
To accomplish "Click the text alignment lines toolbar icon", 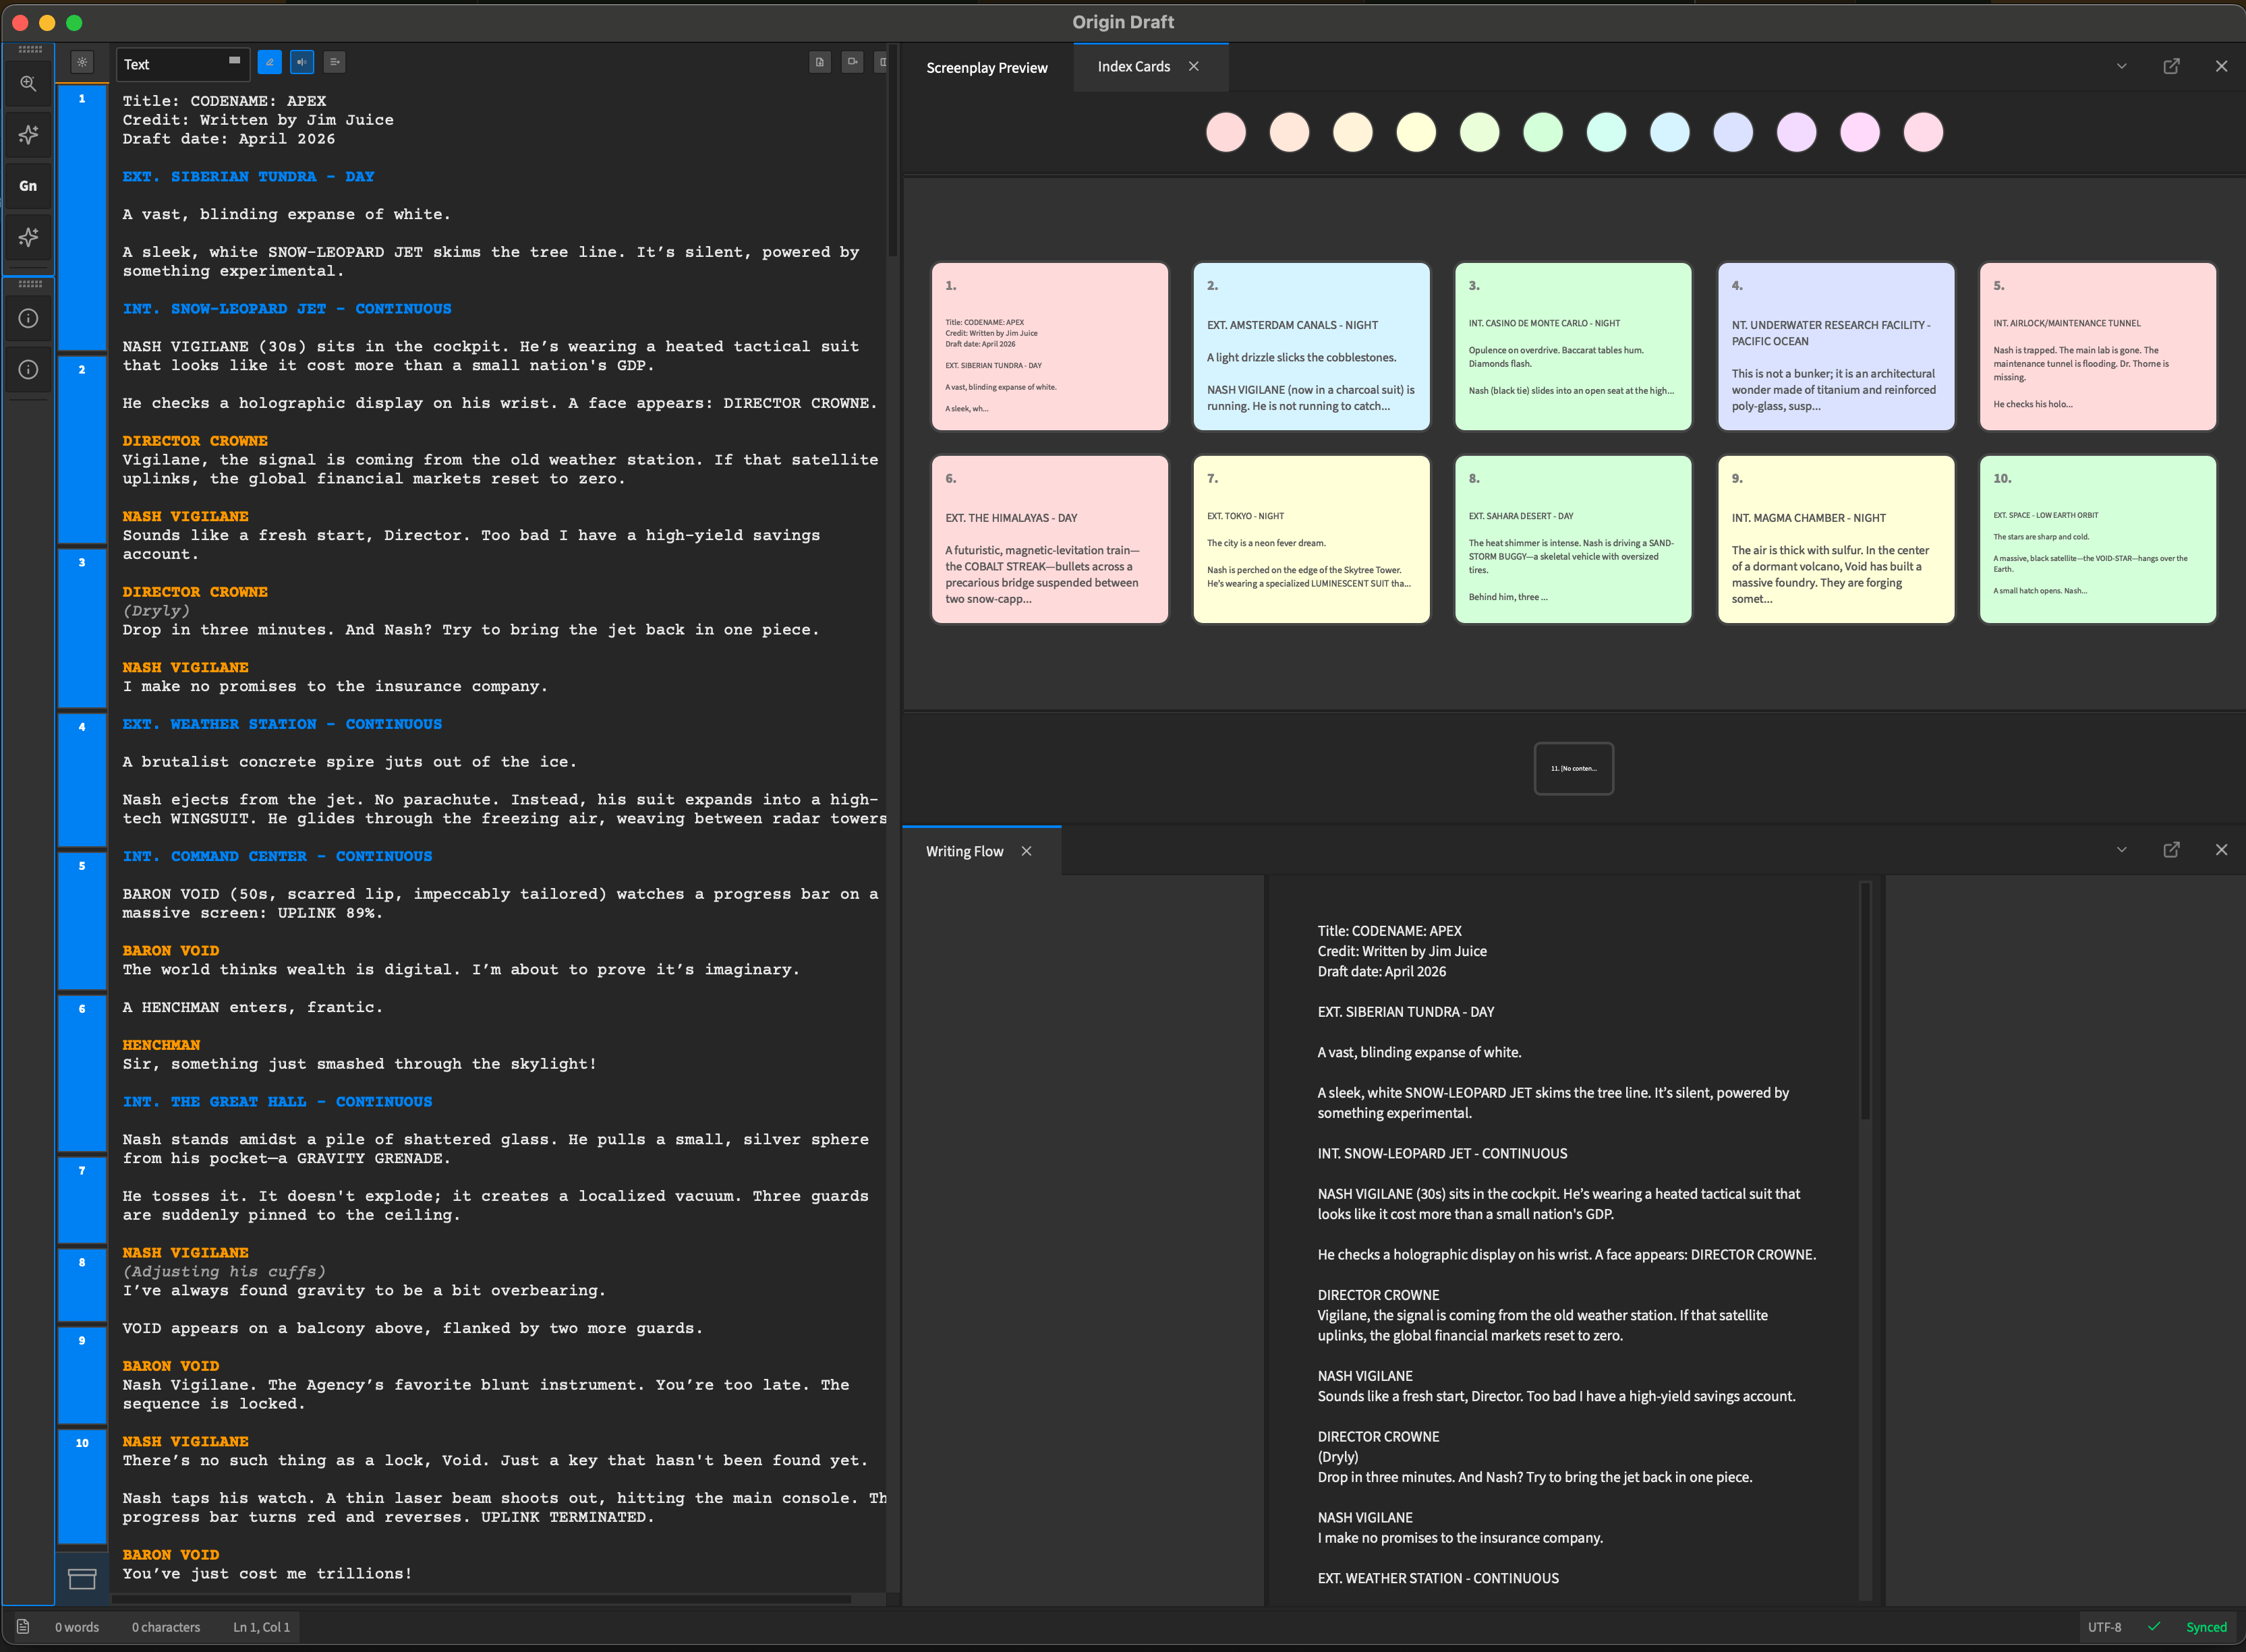I will (335, 62).
